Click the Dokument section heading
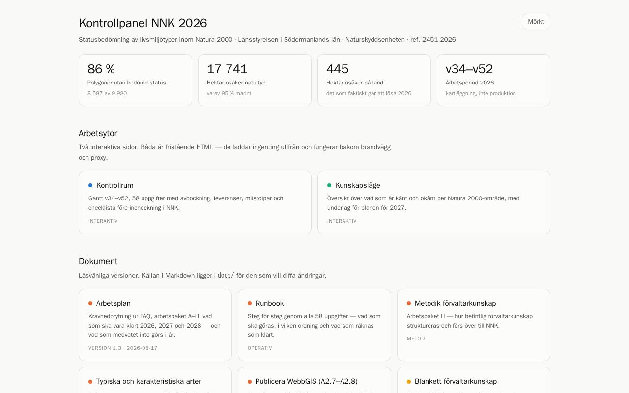 click(x=98, y=261)
